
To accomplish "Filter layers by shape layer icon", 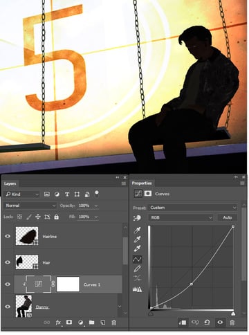I will pyautogui.click(x=77, y=194).
